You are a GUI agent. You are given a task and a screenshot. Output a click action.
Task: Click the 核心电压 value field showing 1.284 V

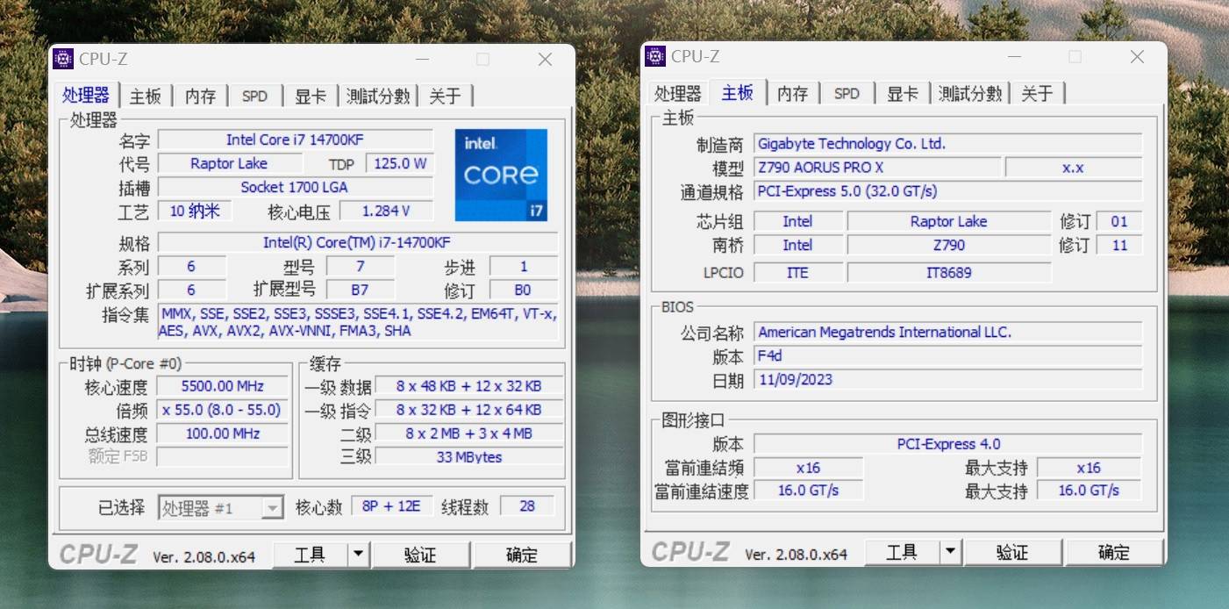tap(388, 210)
